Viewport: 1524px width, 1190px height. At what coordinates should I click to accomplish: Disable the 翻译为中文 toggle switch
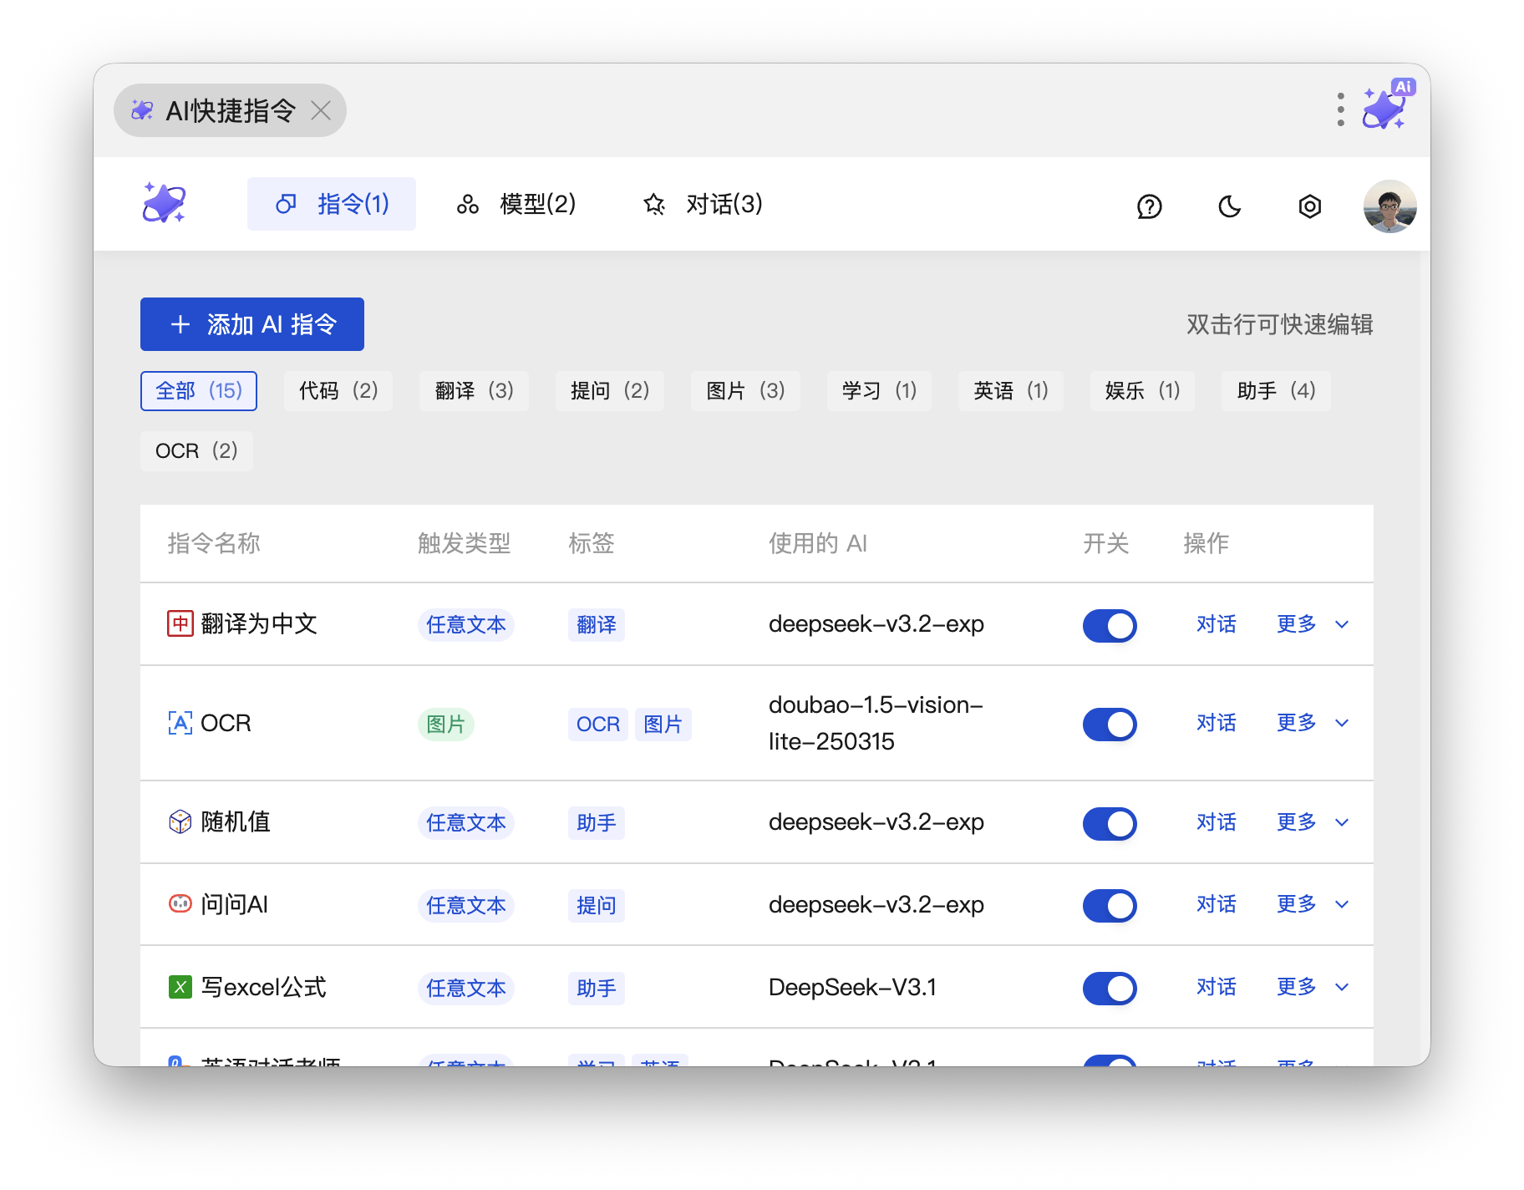click(x=1110, y=625)
